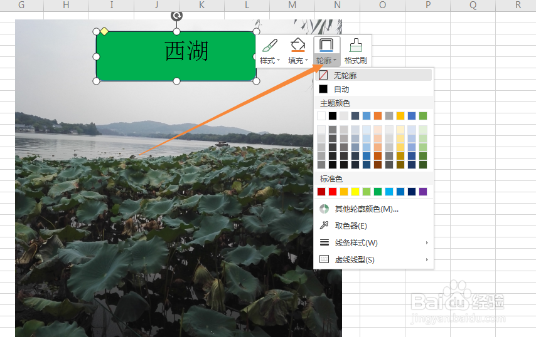Click the 西湖 text in the green shape
Image resolution: width=536 pixels, height=337 pixels.
click(186, 51)
